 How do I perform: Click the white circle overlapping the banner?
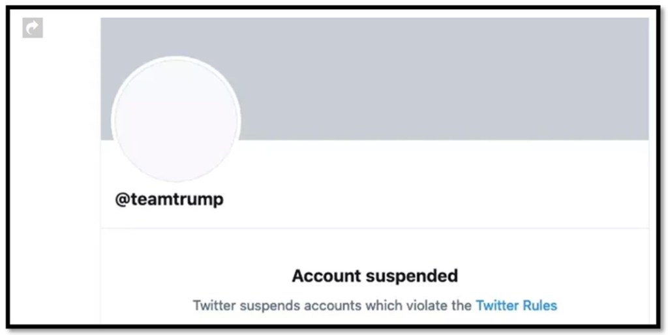(176, 121)
